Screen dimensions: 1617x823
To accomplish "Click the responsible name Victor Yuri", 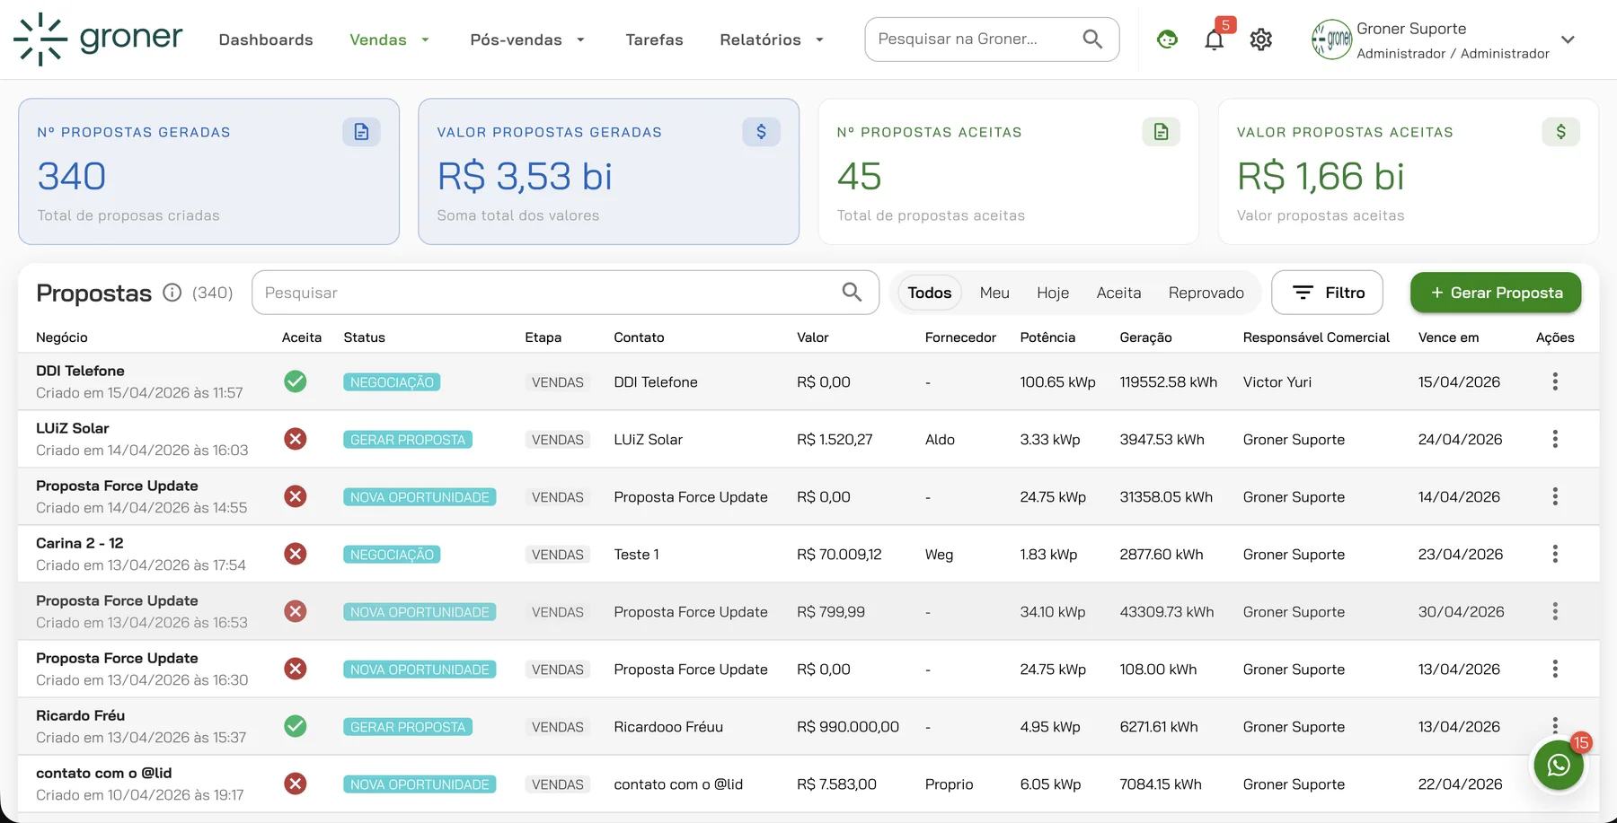I will (x=1277, y=382).
